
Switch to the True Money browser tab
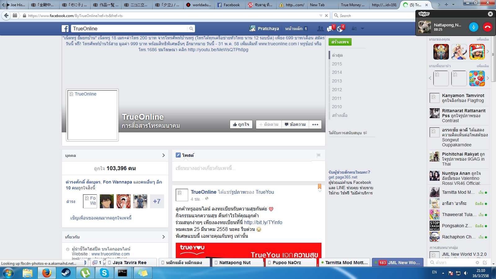pyautogui.click(x=354, y=5)
